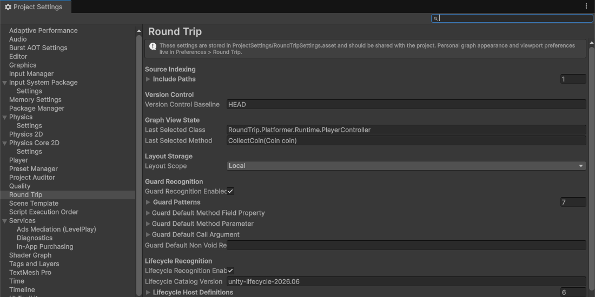
Task: Select TextMesh Pro category
Action: tap(30, 272)
